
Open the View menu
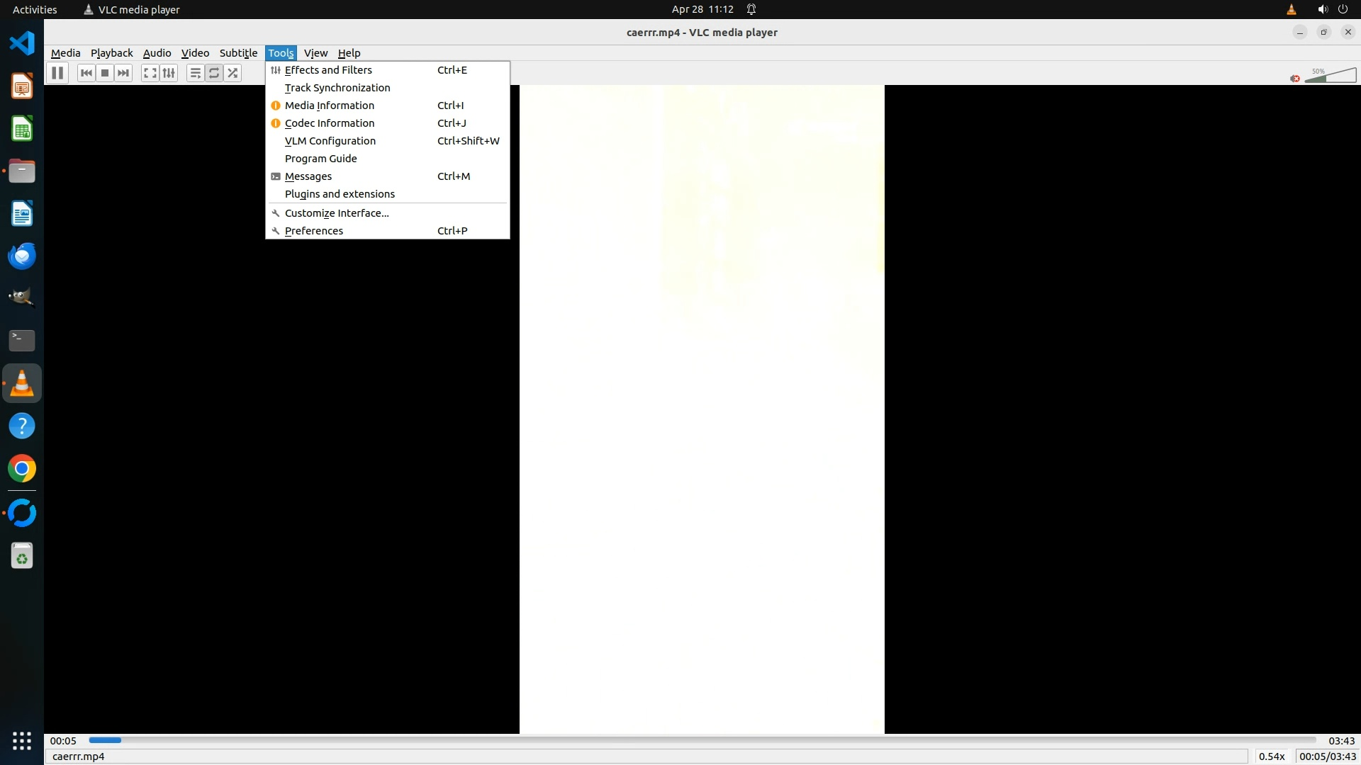[315, 53]
